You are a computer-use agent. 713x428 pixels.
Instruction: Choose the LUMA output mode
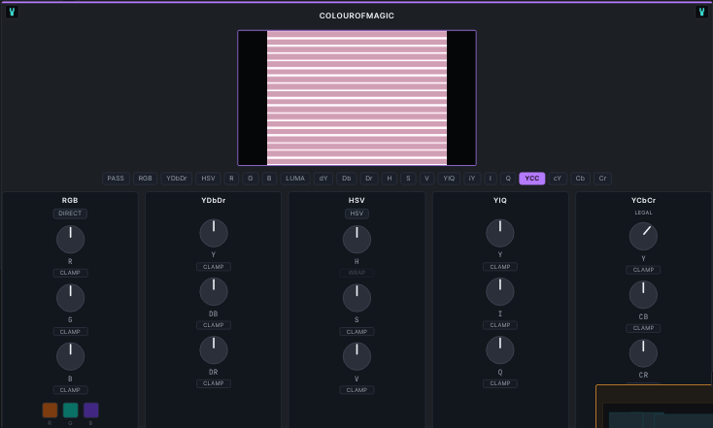(295, 179)
